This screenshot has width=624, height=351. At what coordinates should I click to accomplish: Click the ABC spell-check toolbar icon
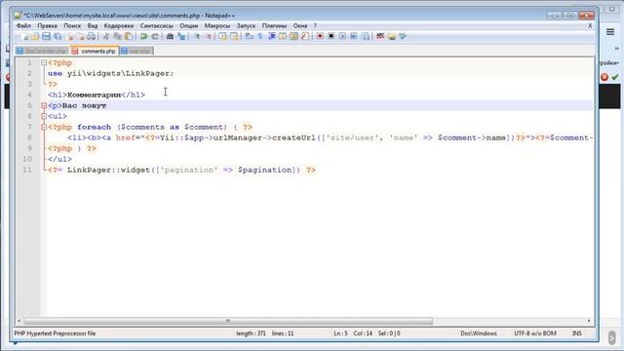point(380,37)
